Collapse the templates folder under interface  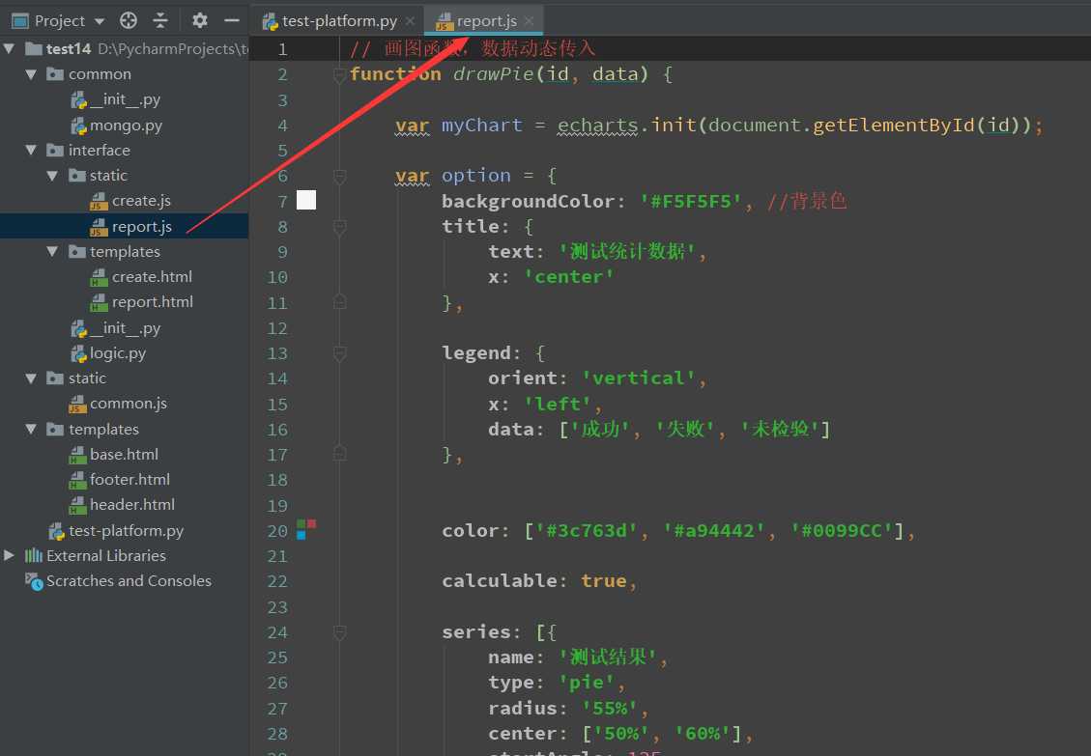[52, 251]
